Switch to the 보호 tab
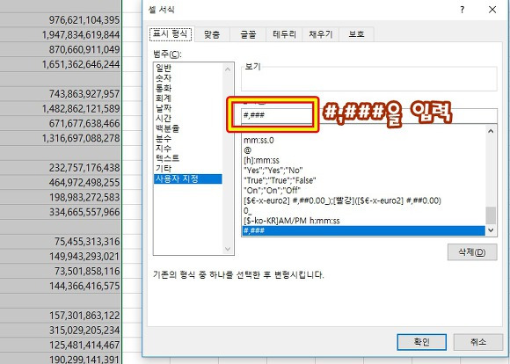 (356, 34)
